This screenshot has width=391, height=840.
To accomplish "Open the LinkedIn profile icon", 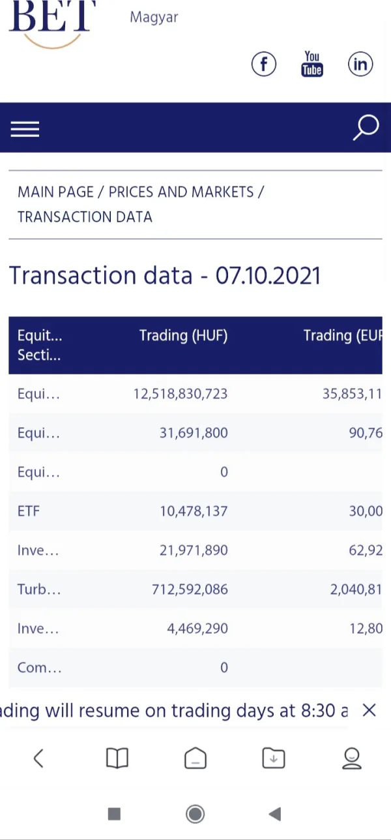I will click(x=360, y=64).
